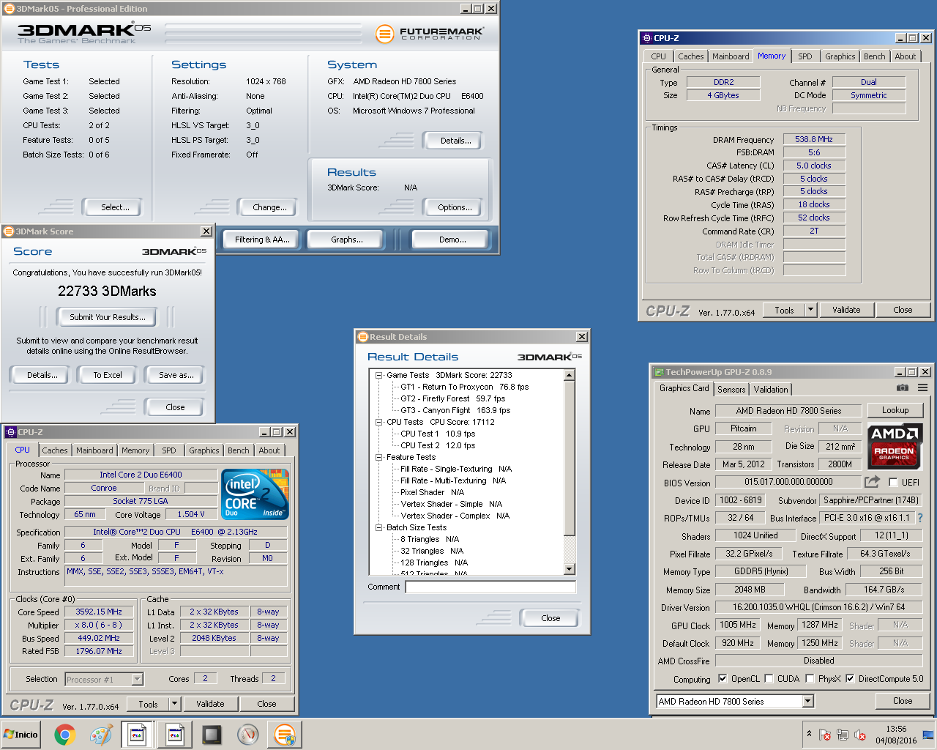Viewport: 937px width, 750px height.
Task: Select 'CPU Test 1' result row
Action: 438,434
